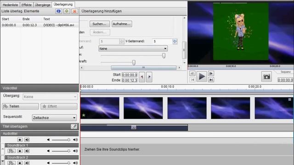
Task: Click the Suchen... button
Action: (100, 24)
